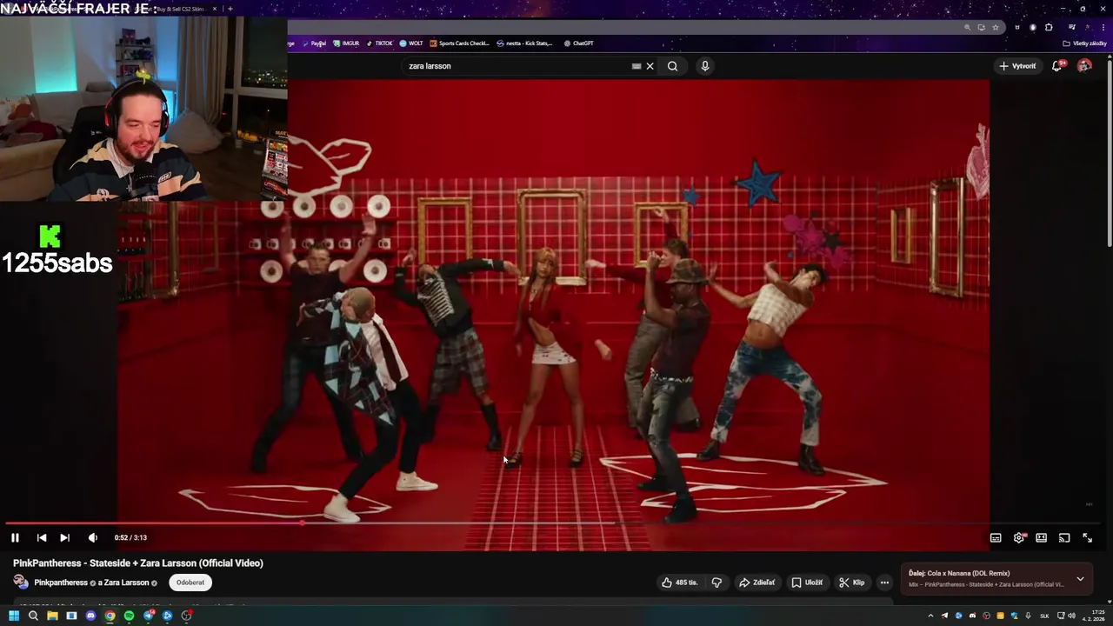Open the Windows Start menu
Viewport: 1113px width, 626px height.
point(14,616)
